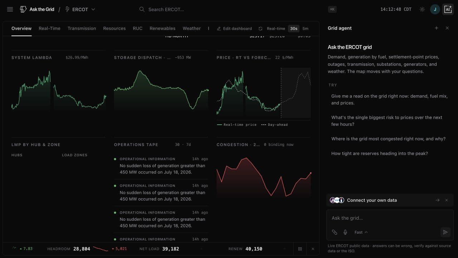Click the NET LOAD 39,182 value
The width and height of the screenshot is (458, 258).
point(171,249)
